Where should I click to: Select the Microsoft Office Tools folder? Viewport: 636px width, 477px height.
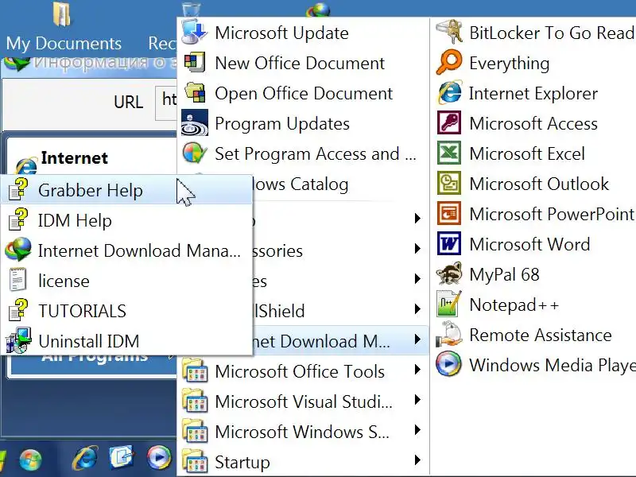pos(303,371)
